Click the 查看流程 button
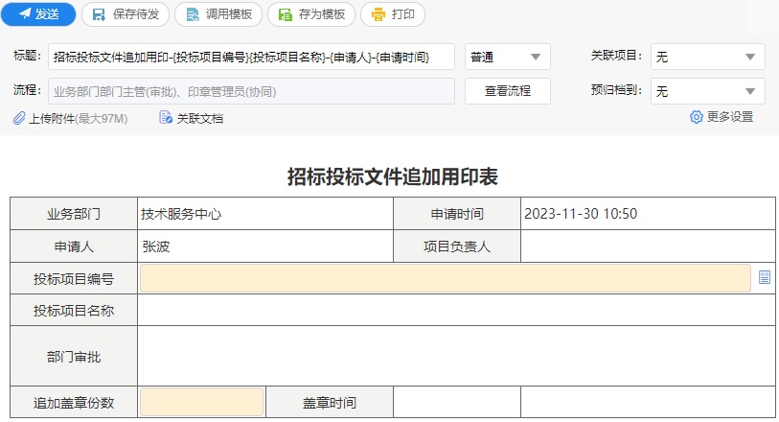The width and height of the screenshot is (779, 422). [x=507, y=91]
